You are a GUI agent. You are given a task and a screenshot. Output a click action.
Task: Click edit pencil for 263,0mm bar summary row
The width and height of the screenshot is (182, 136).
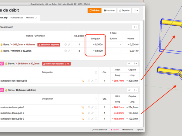click(x=69, y=45)
